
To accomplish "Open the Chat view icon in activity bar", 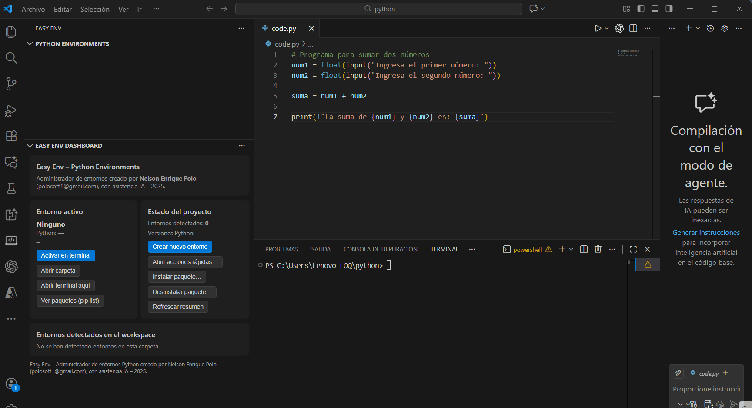I will pos(11,162).
